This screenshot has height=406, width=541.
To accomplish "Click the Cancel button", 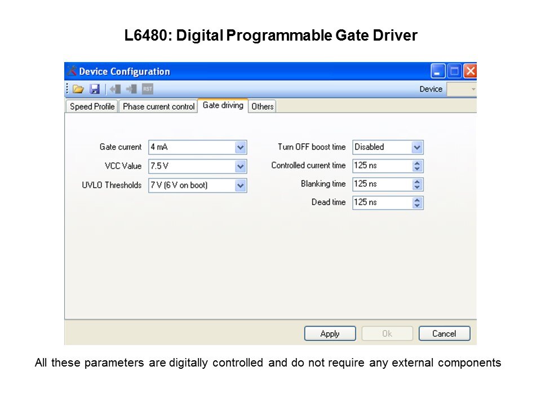I will coord(444,334).
